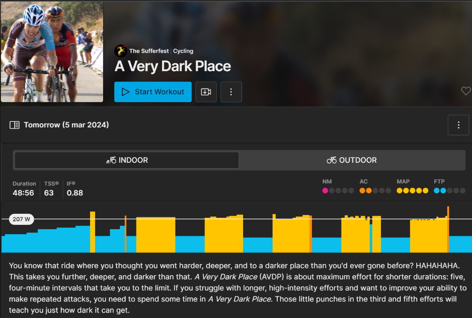Click the Start Workout button
Screen dimensions: 472x318
(153, 92)
